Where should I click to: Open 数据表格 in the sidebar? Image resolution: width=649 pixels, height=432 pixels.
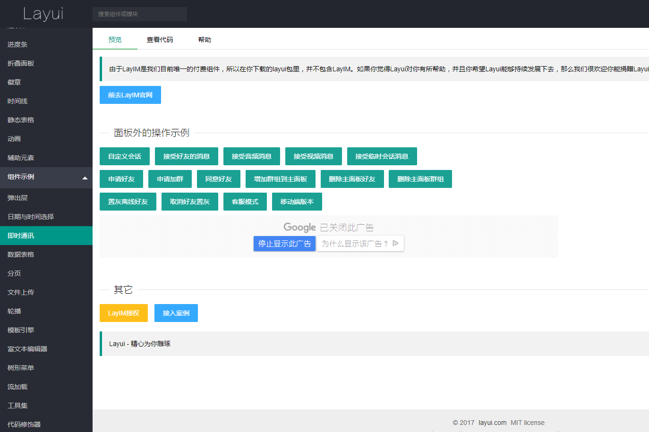coord(46,254)
